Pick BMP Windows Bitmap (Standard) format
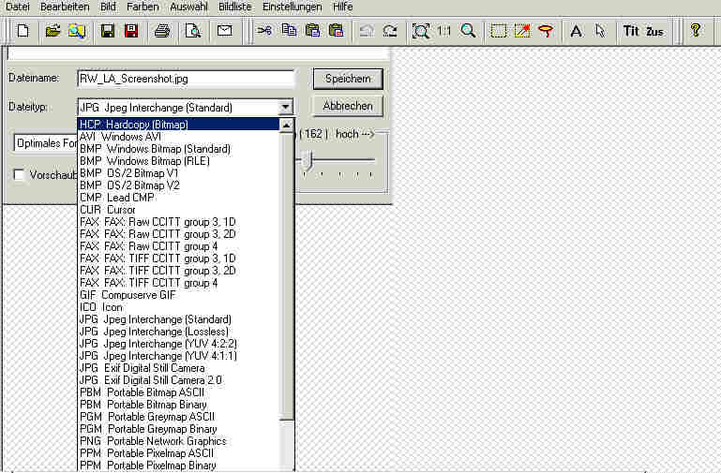The width and height of the screenshot is (721, 473). (155, 149)
